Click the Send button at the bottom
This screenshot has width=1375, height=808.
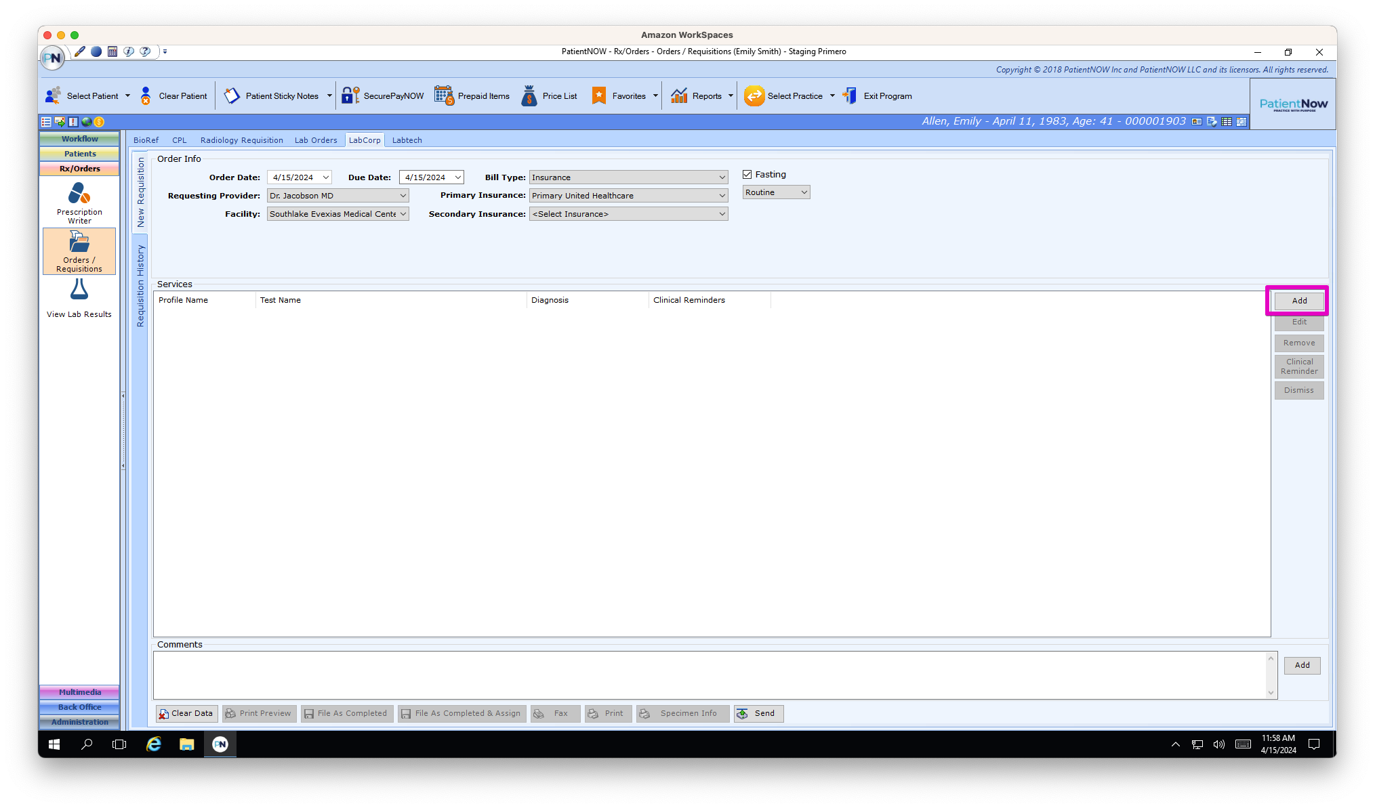[x=758, y=713]
